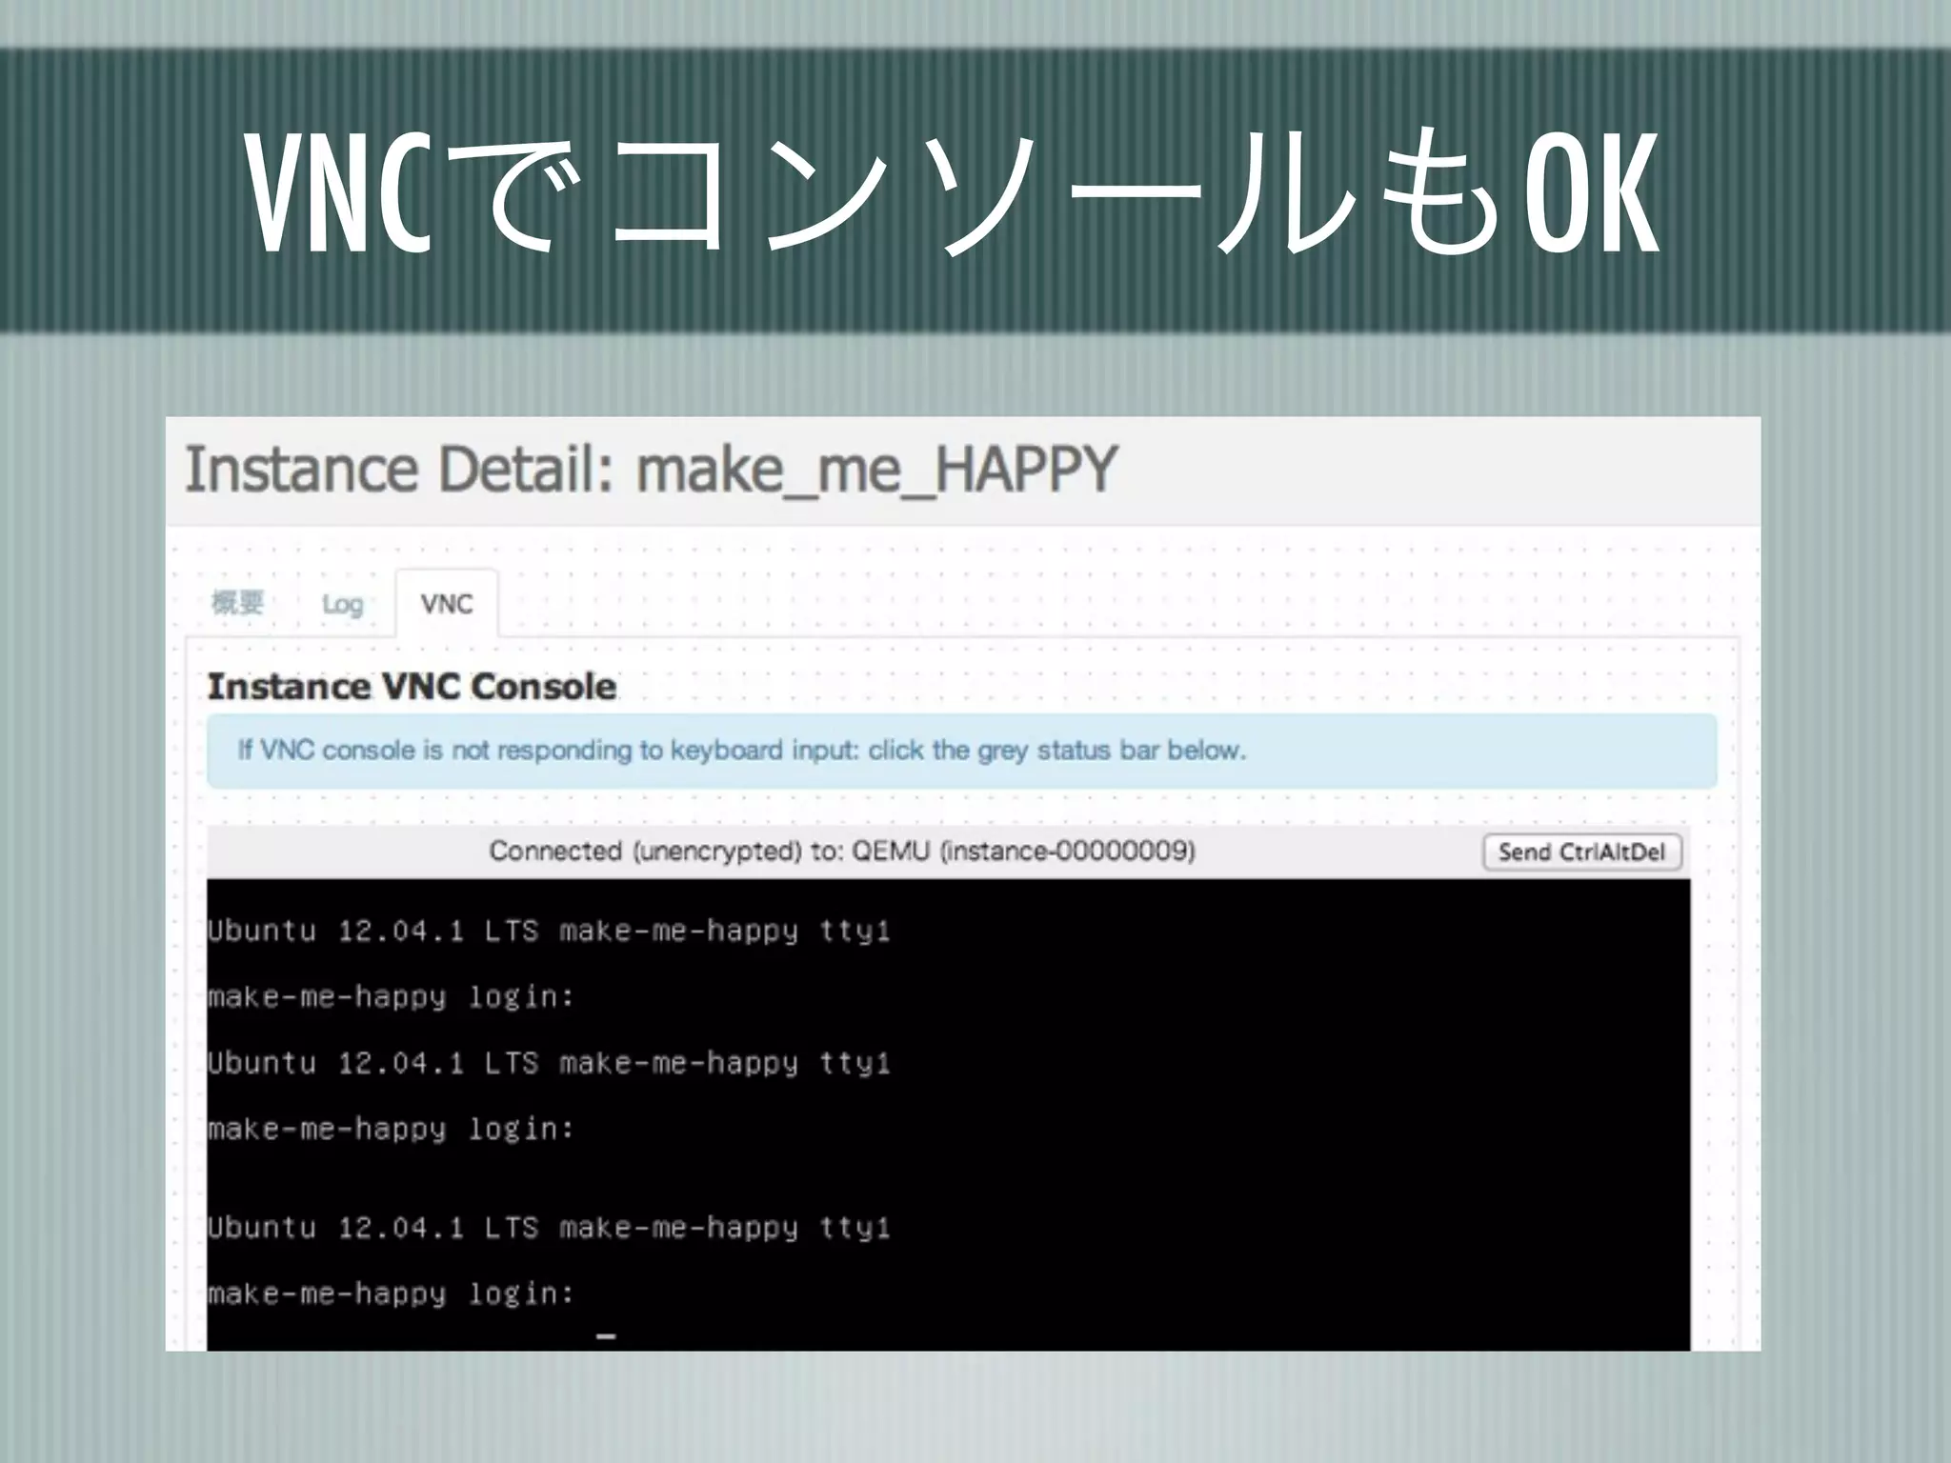Click the first Ubuntu 12.04.1 LTS line

[549, 931]
